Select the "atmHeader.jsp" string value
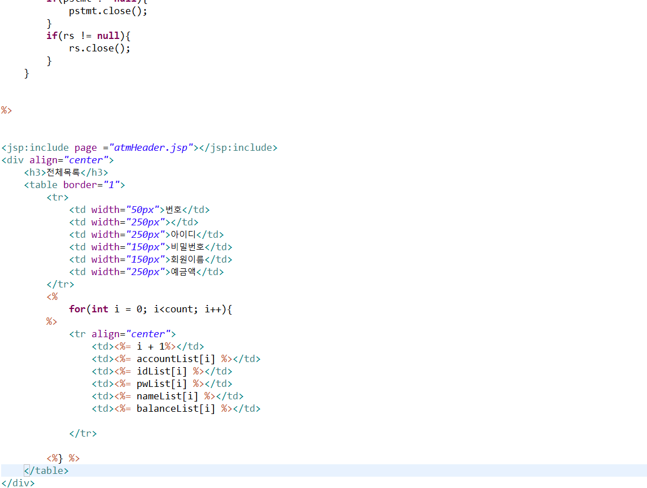 click(151, 147)
